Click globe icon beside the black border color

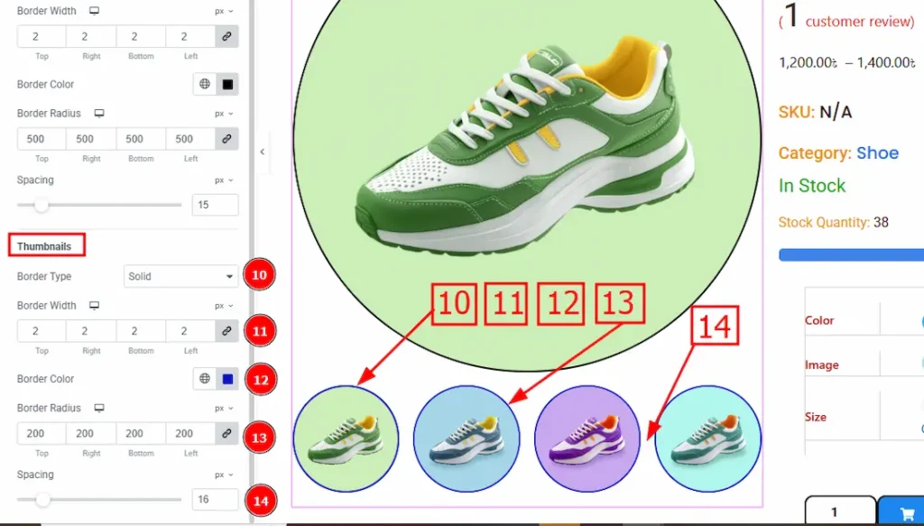[205, 85]
